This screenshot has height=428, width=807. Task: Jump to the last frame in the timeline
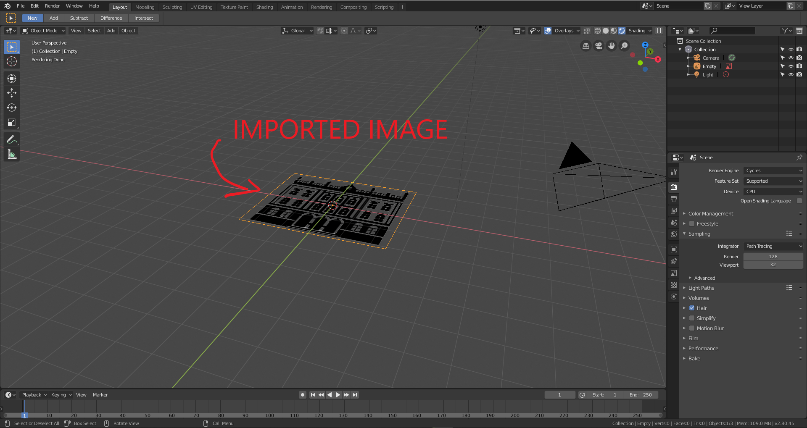[355, 394]
